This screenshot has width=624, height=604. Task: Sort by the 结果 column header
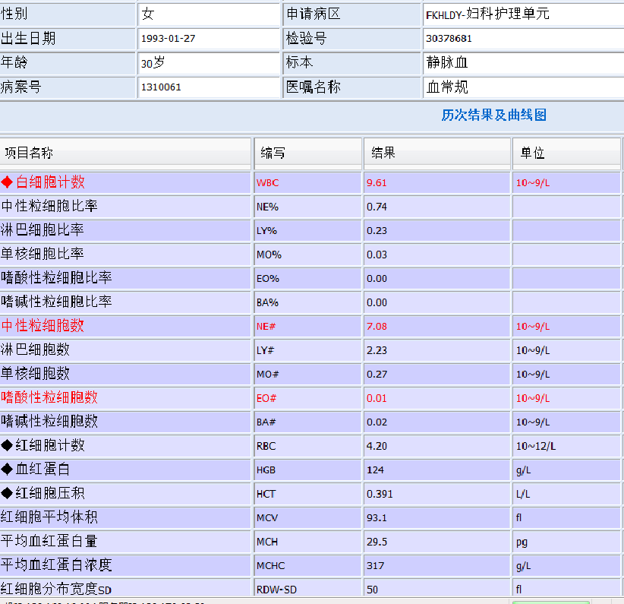(436, 153)
